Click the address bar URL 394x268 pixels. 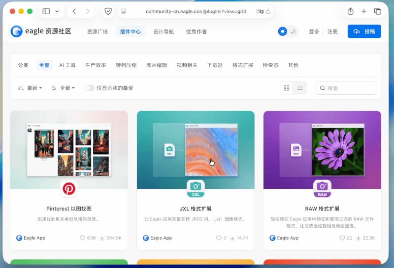(196, 11)
